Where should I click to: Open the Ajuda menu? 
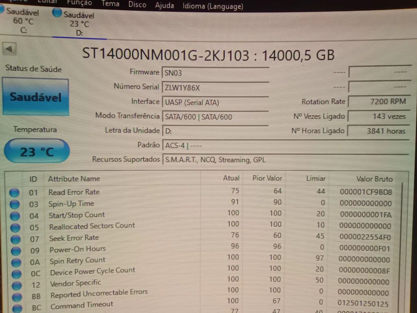point(165,6)
